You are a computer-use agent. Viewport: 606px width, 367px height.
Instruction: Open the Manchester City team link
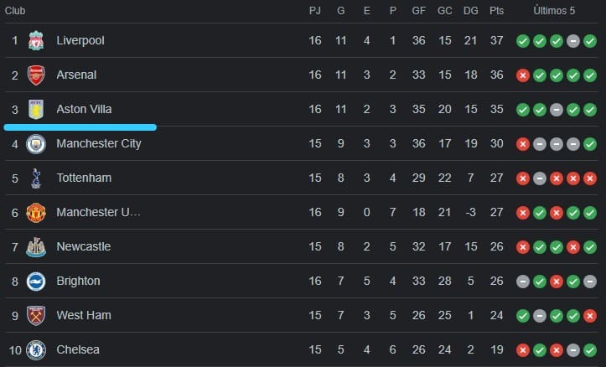(x=99, y=143)
